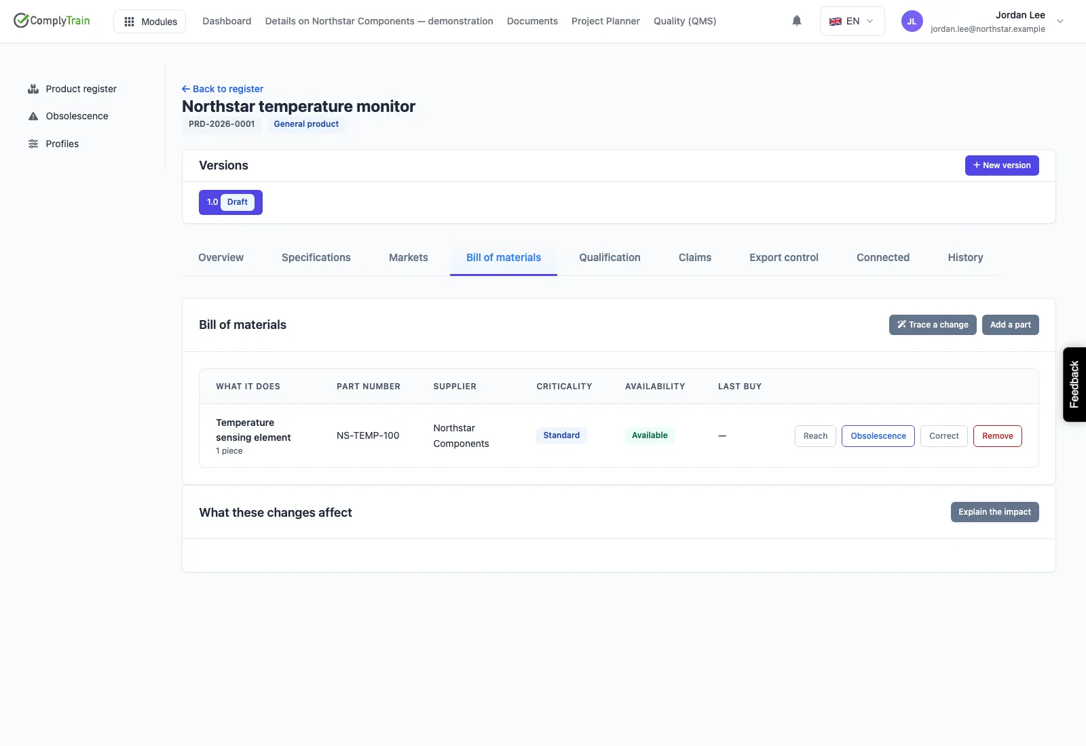The image size is (1086, 746).
Task: Click the Obsolescence warning icon in sidebar
Action: click(33, 116)
